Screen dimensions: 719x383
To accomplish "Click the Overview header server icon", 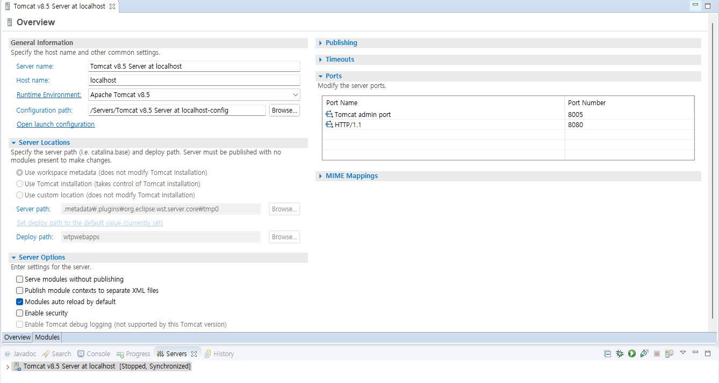I will [x=9, y=22].
